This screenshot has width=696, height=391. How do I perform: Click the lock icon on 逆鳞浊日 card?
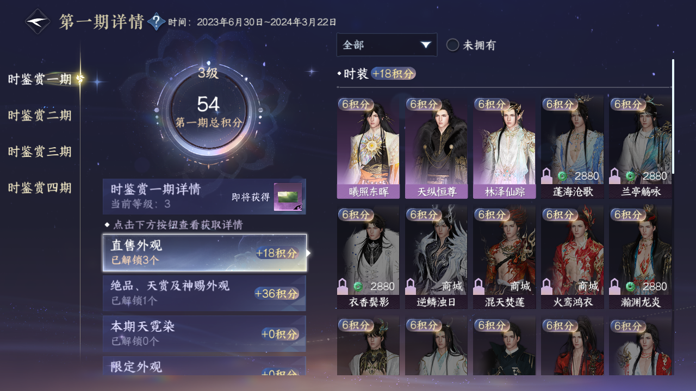(411, 286)
